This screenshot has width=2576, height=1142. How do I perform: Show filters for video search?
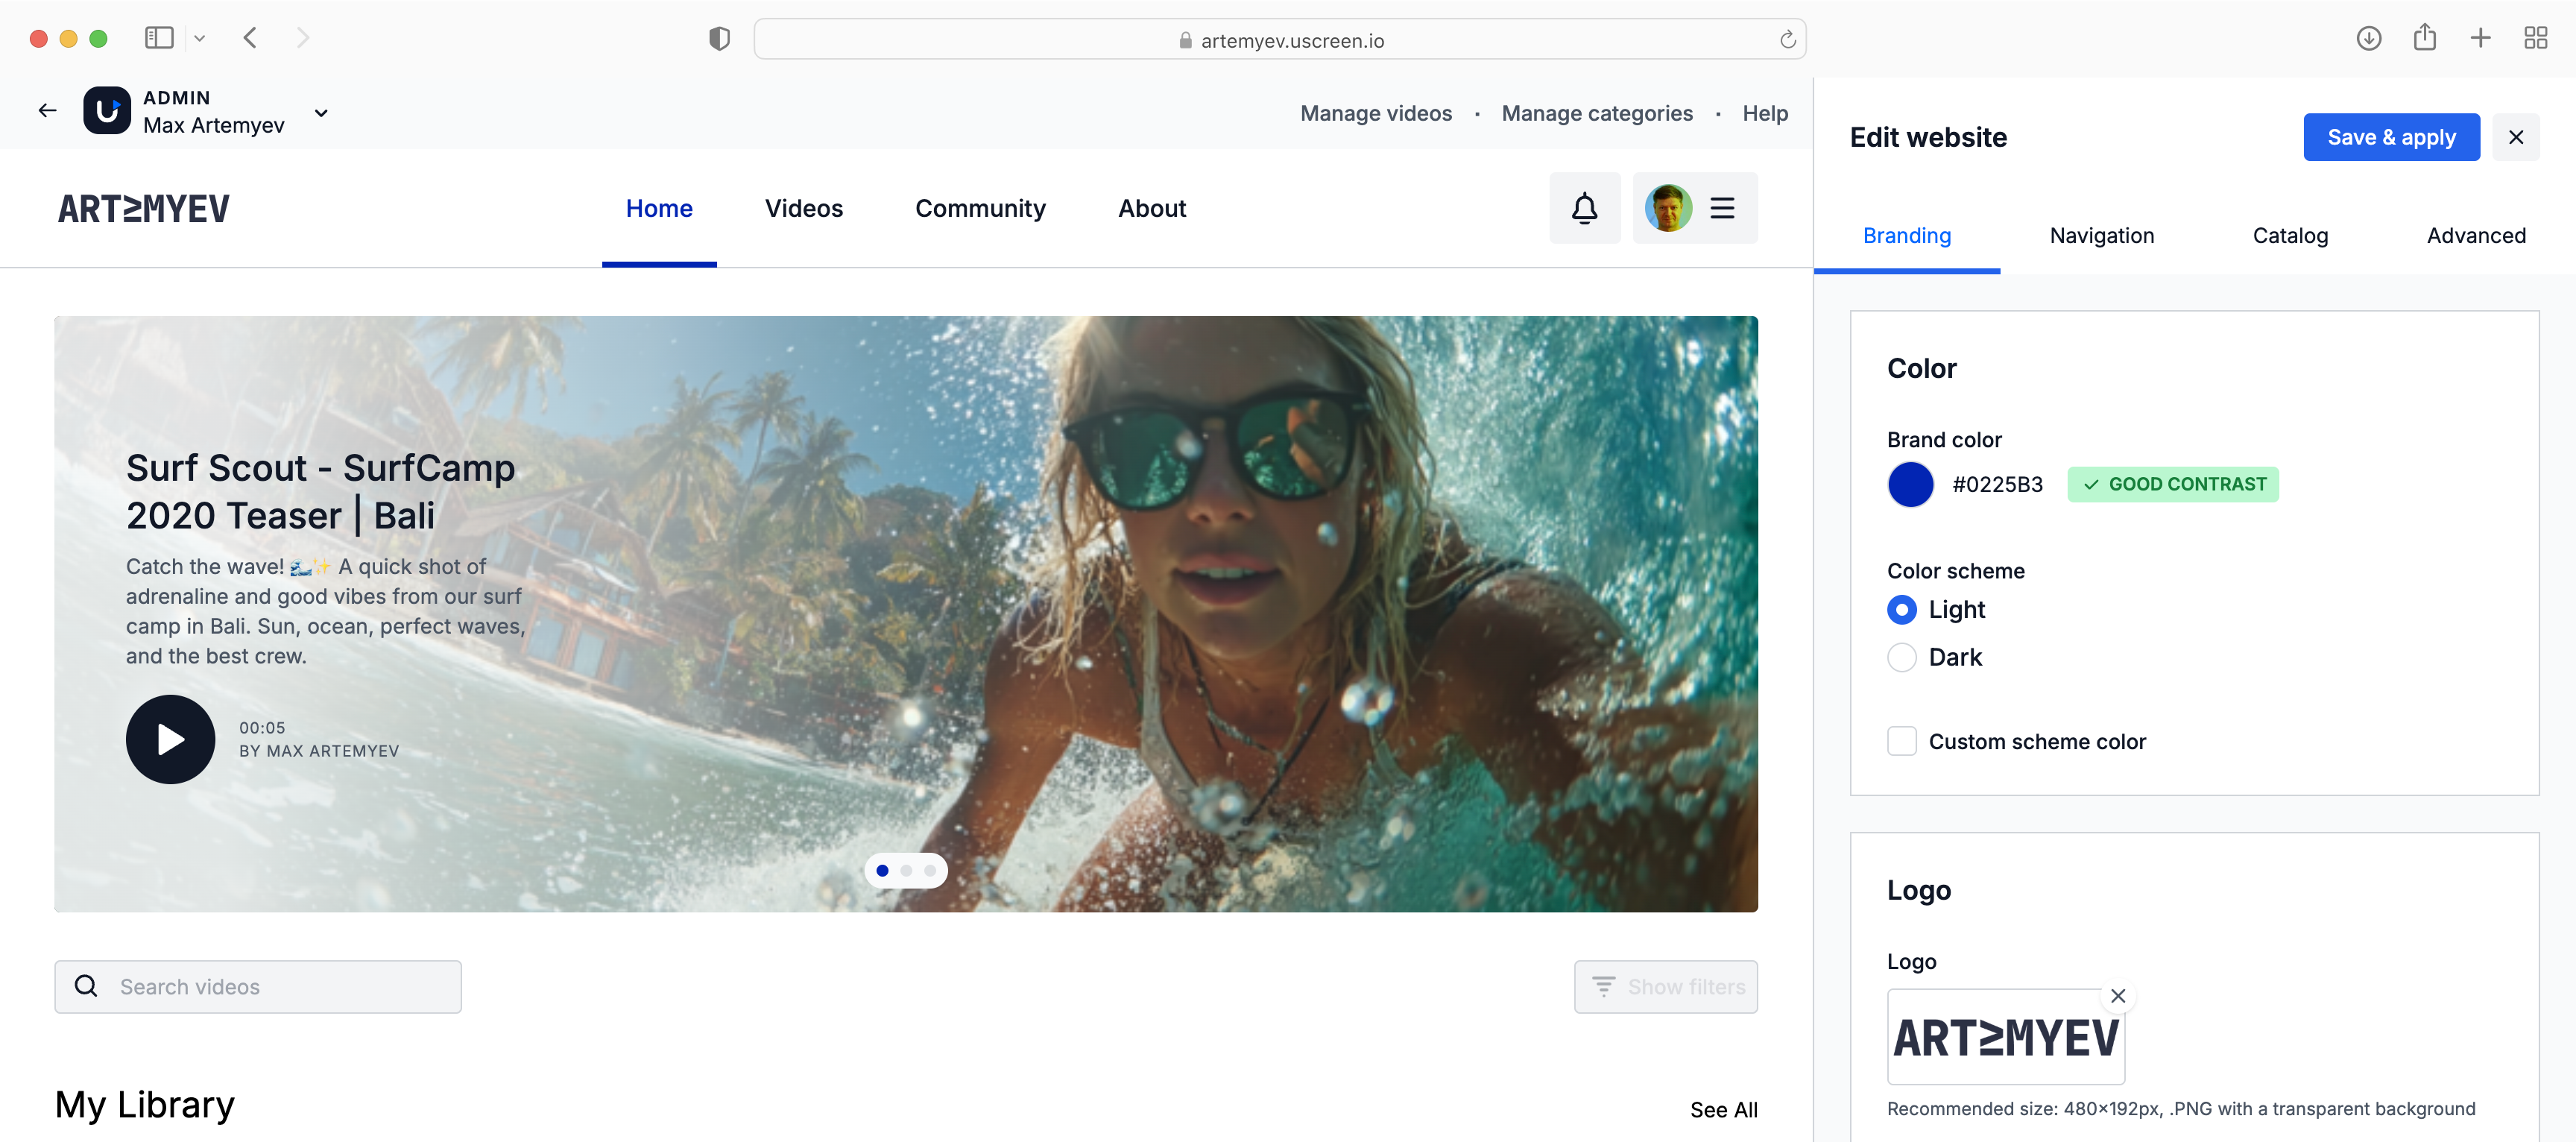pyautogui.click(x=1665, y=986)
